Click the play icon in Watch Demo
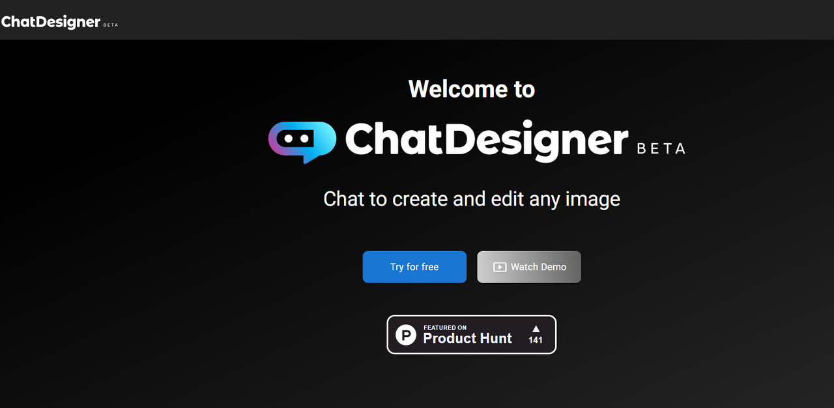The height and width of the screenshot is (408, 834). click(500, 267)
